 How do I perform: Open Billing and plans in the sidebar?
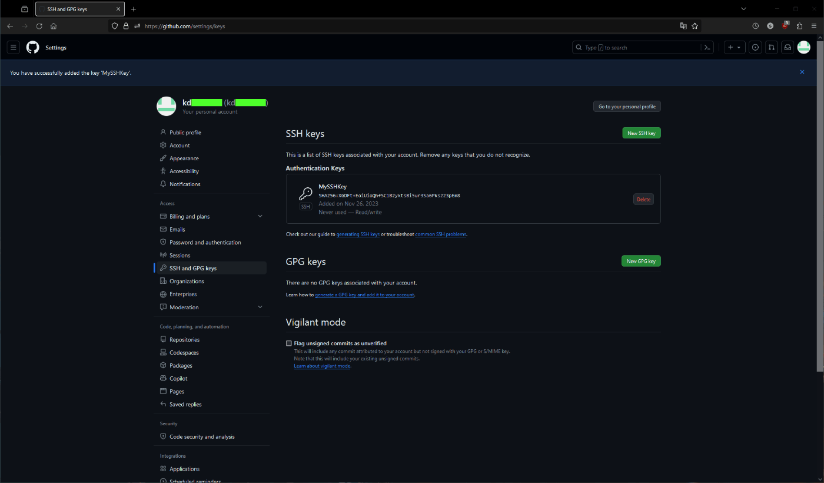point(190,217)
